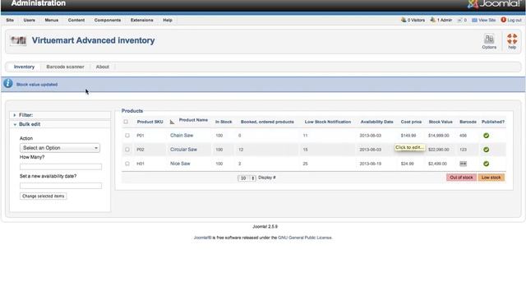Open the Extensions menu
The image size is (526, 296).
click(x=141, y=20)
